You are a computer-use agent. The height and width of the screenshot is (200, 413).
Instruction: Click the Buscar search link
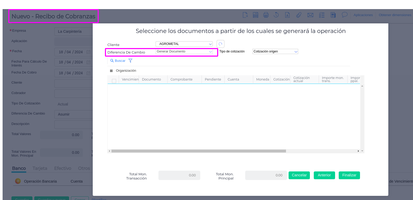[118, 61]
